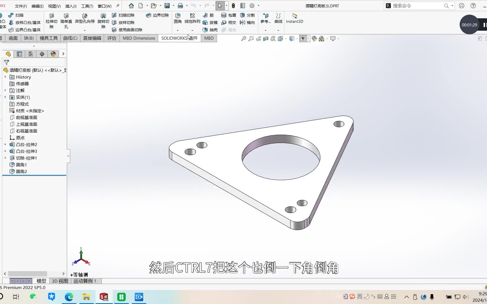Open the 评估 (Evaluate) tab
The width and height of the screenshot is (487, 304).
(112, 38)
